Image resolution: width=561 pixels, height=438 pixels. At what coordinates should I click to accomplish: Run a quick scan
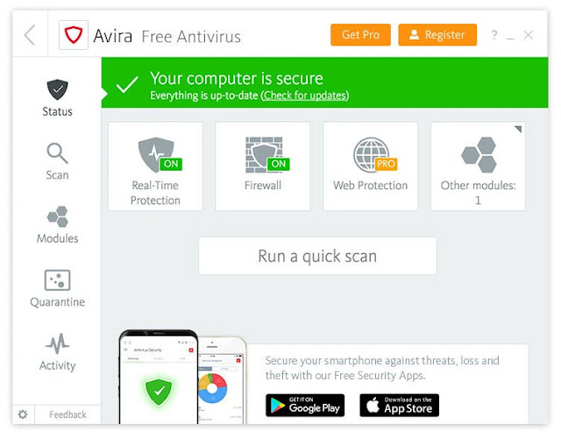317,256
